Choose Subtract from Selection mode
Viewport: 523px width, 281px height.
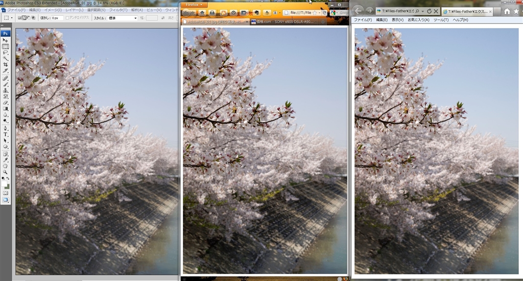pyautogui.click(x=29, y=18)
